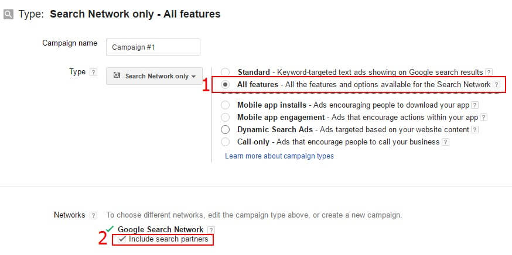512x255 pixels.
Task: Click help icon beside Standard option
Action: tap(487, 73)
